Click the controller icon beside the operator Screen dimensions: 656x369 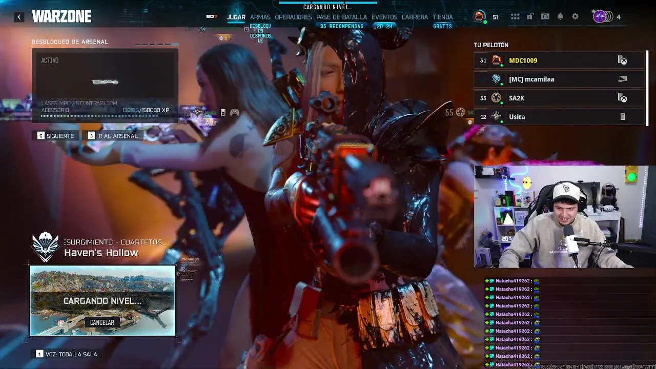coord(234,112)
